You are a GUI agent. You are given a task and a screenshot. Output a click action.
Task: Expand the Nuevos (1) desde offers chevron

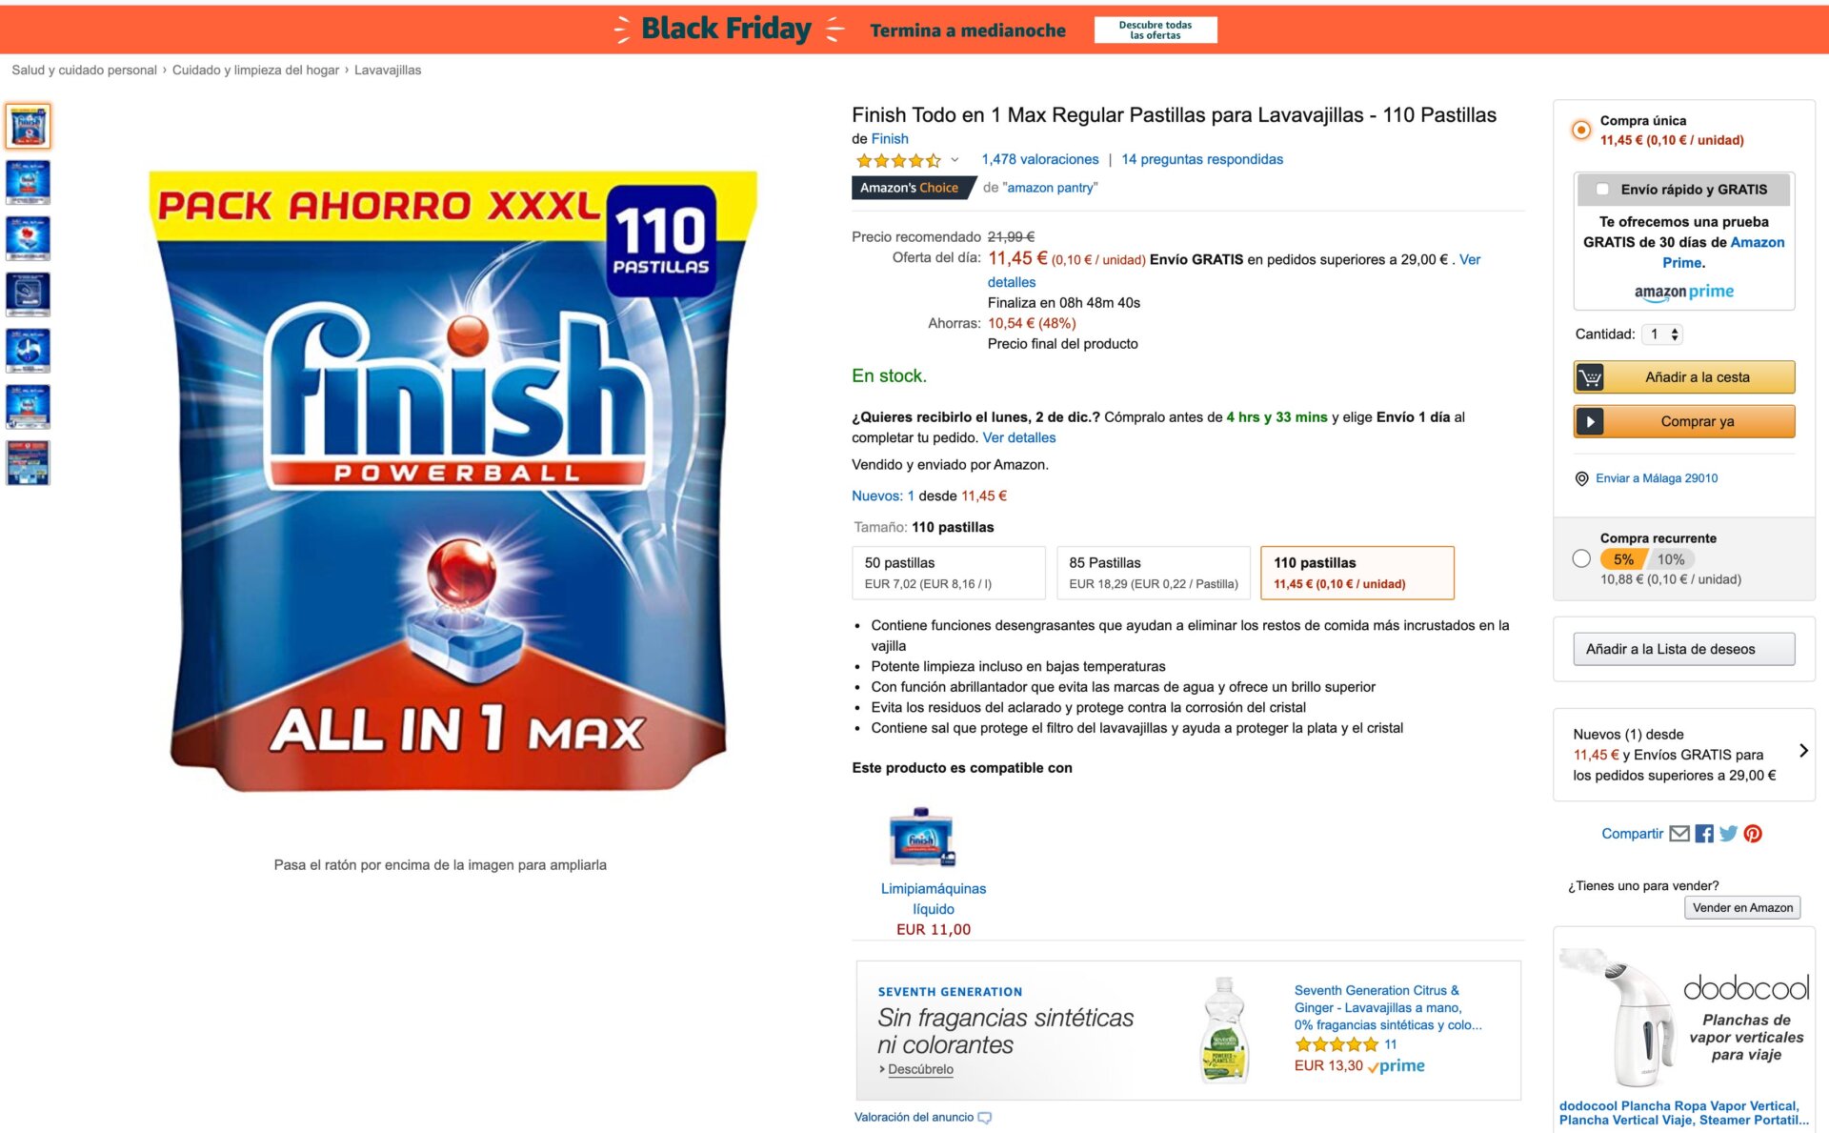(x=1803, y=751)
